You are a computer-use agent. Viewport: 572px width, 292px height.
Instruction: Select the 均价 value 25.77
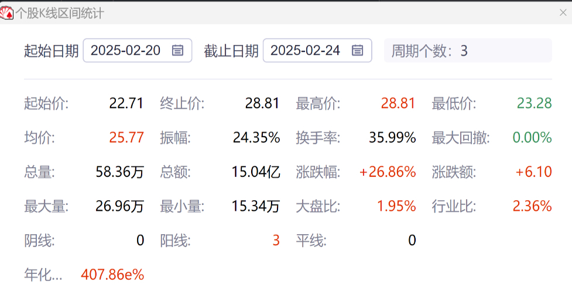click(x=126, y=138)
